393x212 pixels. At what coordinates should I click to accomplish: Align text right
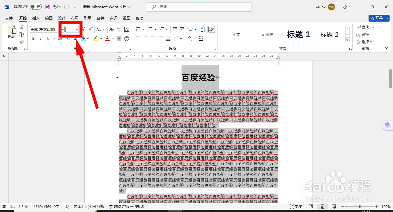click(x=153, y=39)
